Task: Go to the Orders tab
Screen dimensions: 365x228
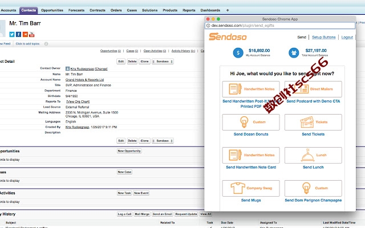Action: tap(116, 10)
